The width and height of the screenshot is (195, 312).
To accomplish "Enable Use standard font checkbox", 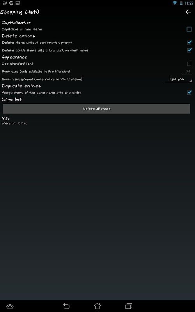I will tap(189, 64).
